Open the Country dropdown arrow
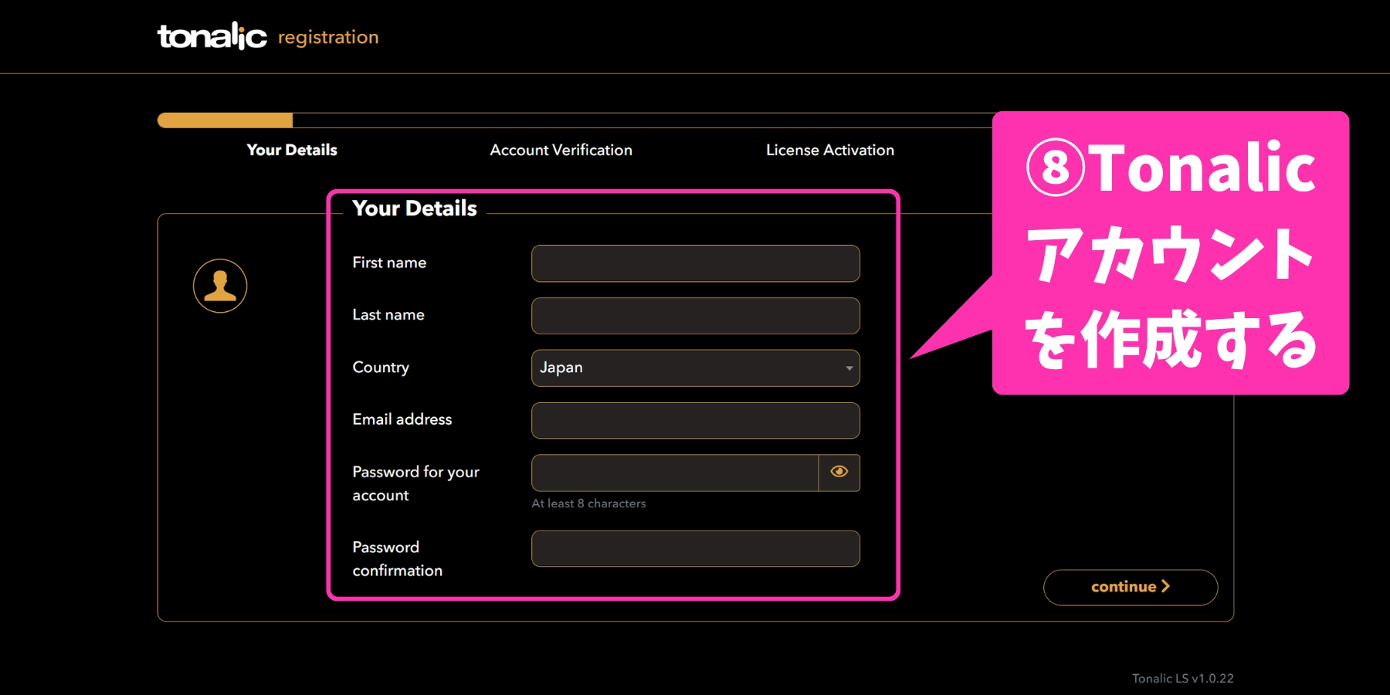 point(849,368)
